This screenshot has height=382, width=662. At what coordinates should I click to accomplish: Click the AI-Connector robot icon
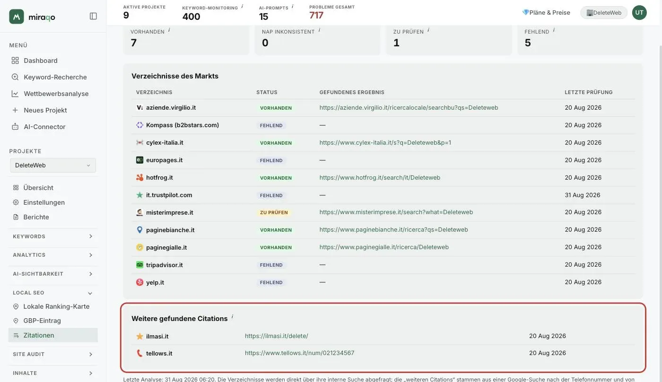pos(15,127)
